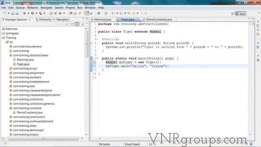Open the Refactor menu
Viewport: 261px width, 147px height.
pyautogui.click(x=33, y=8)
